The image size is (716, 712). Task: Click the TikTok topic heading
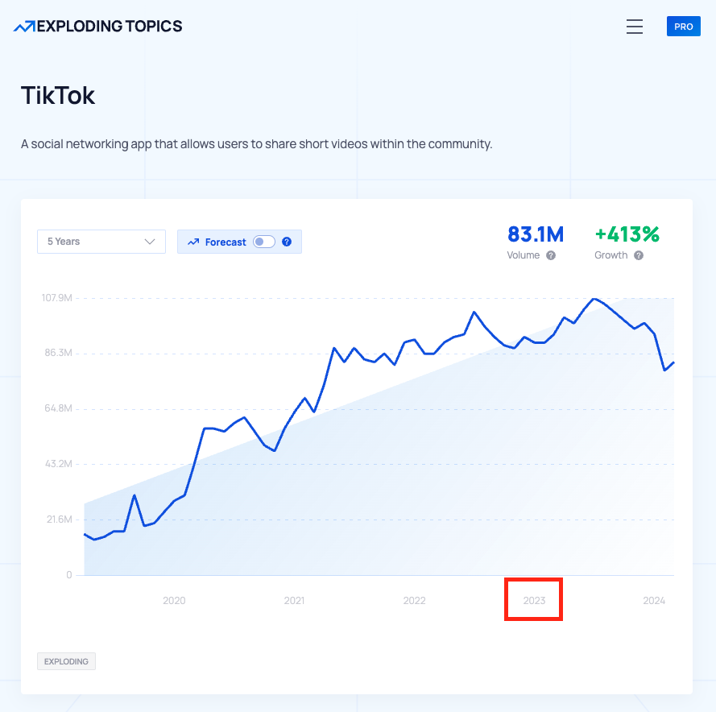point(58,96)
